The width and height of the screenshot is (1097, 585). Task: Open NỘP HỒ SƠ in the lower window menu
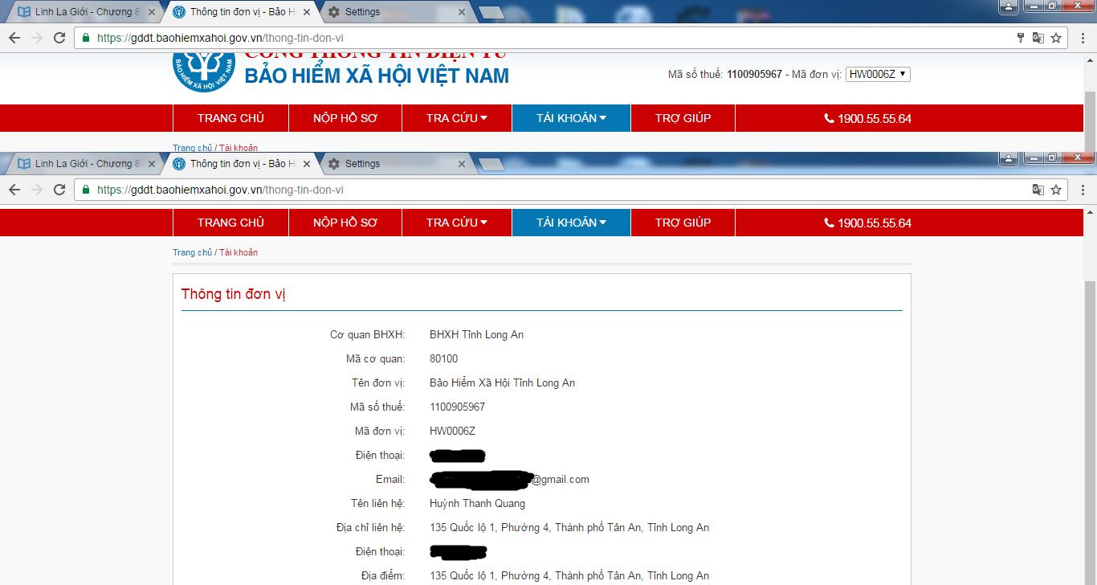point(345,223)
